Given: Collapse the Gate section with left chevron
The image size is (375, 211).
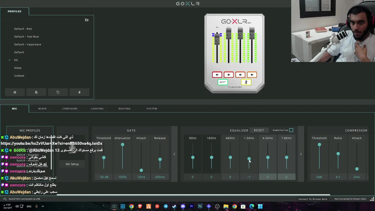Looking at the screenshot, I should click(x=174, y=154).
